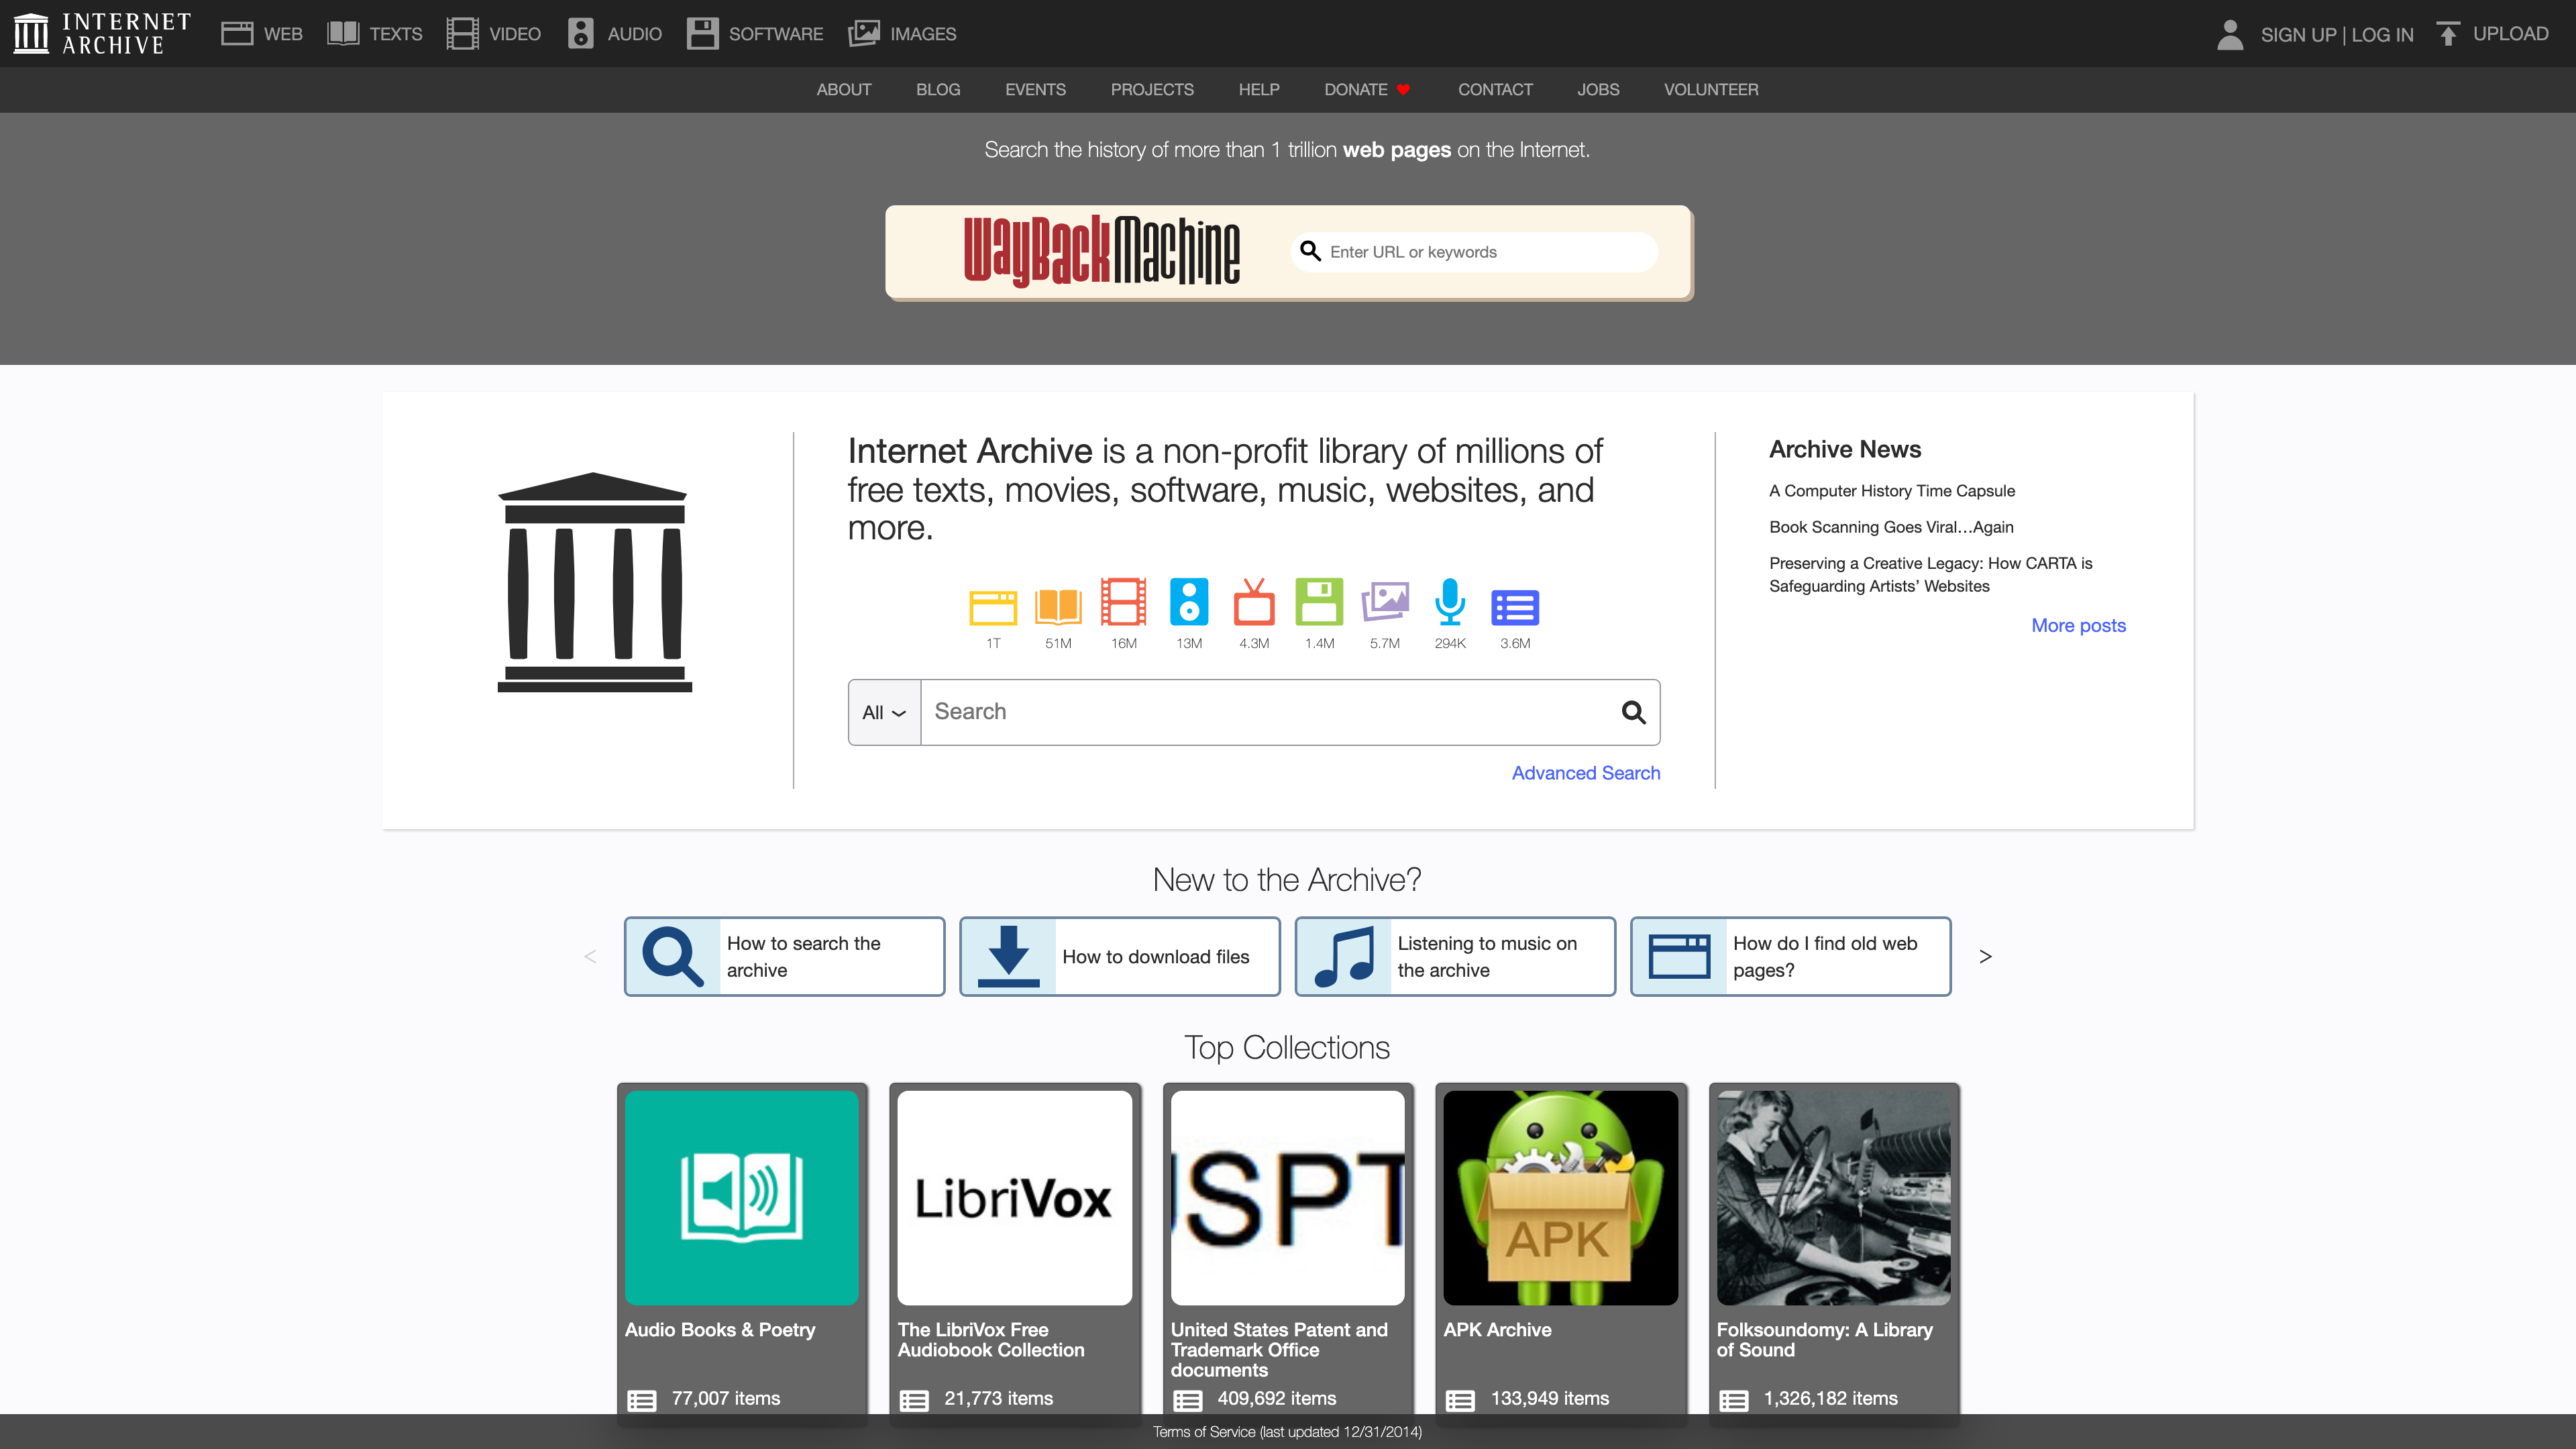Image resolution: width=2576 pixels, height=1449 pixels.
Task: Open the Contact page
Action: pos(1495,90)
